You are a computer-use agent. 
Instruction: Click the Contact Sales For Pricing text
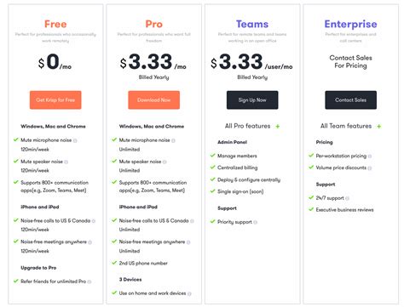350,61
